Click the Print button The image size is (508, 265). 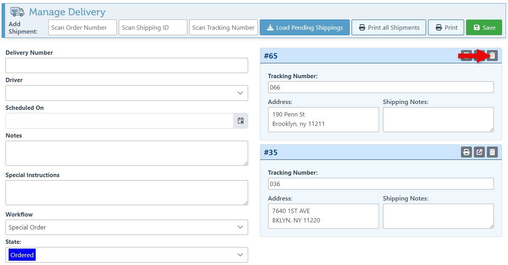point(446,28)
